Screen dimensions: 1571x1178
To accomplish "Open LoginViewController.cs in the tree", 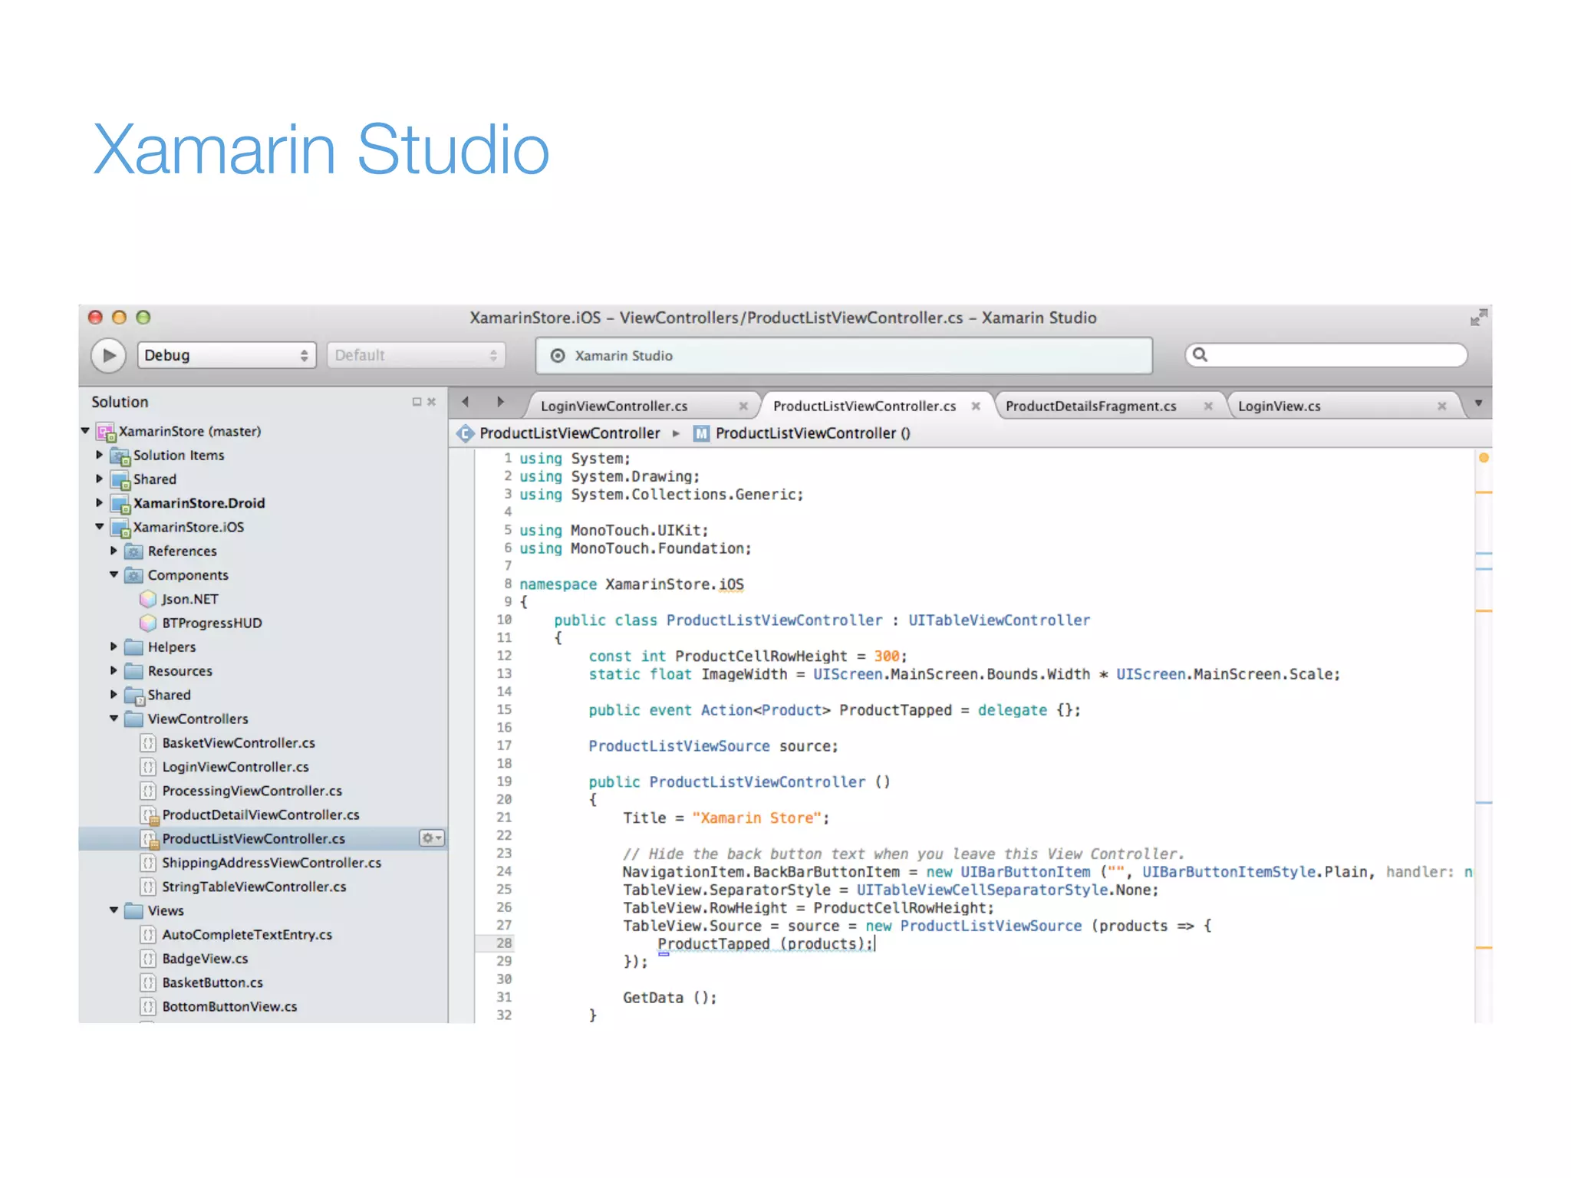I will click(235, 766).
